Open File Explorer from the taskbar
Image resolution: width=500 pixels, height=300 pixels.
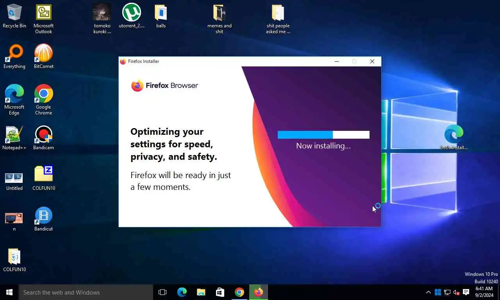[x=201, y=292]
